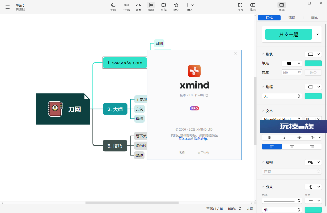Close the xmind about dialog
The height and width of the screenshot is (213, 327).
click(x=235, y=53)
